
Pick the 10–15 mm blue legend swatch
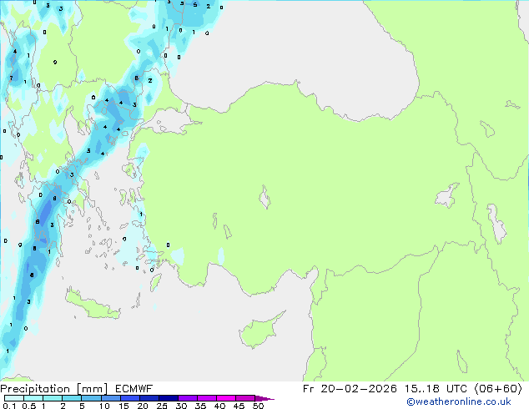(x=110, y=398)
